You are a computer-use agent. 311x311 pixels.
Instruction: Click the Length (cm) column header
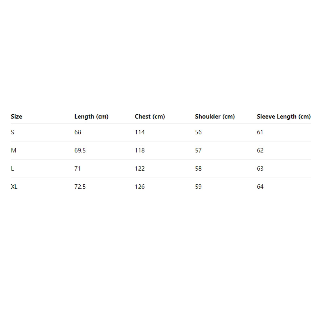91,117
